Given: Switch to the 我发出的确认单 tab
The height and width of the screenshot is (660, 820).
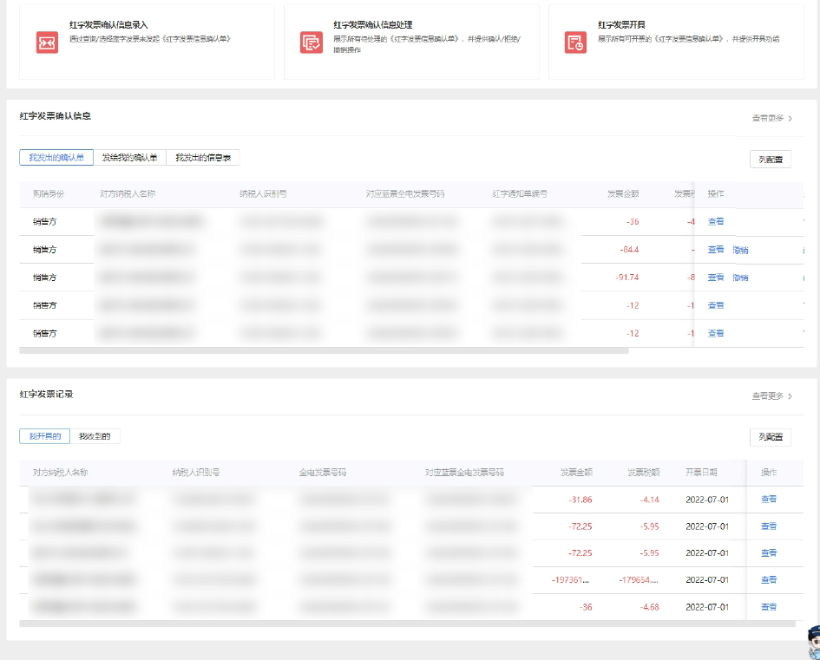Looking at the screenshot, I should (x=56, y=157).
